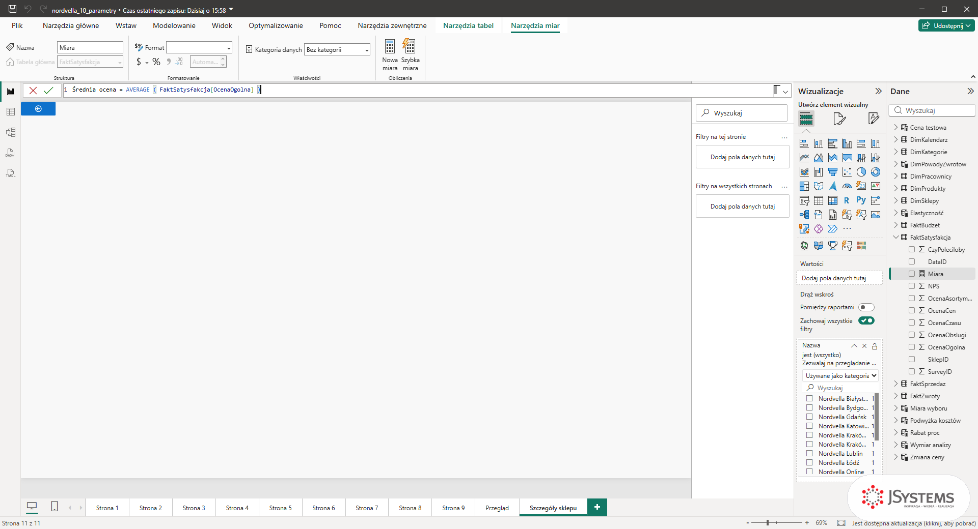Go to the Przegląd page tab
The width and height of the screenshot is (978, 529).
pos(497,508)
